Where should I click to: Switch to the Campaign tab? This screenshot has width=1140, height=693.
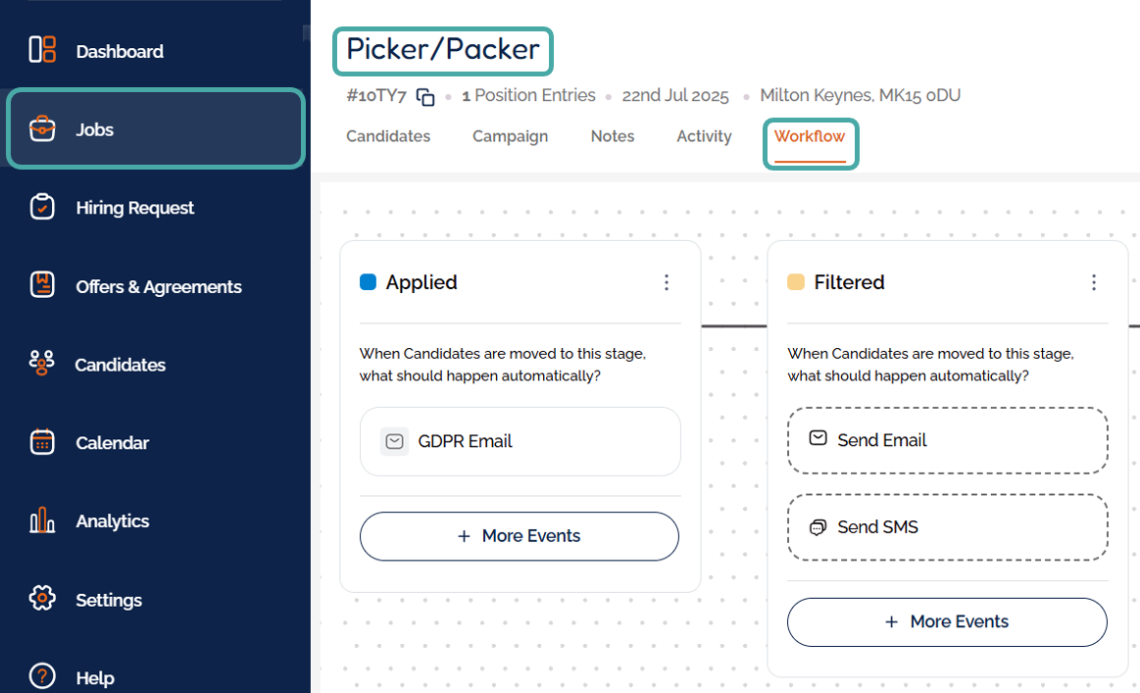pos(510,136)
